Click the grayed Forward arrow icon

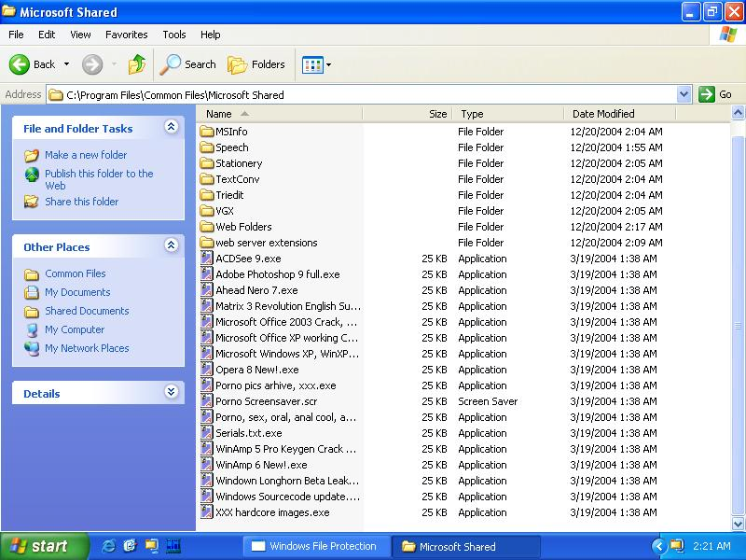[x=92, y=64]
